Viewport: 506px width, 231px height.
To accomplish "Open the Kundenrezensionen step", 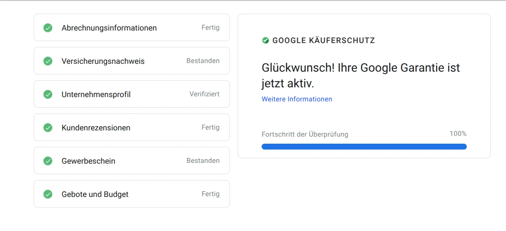I will click(132, 127).
